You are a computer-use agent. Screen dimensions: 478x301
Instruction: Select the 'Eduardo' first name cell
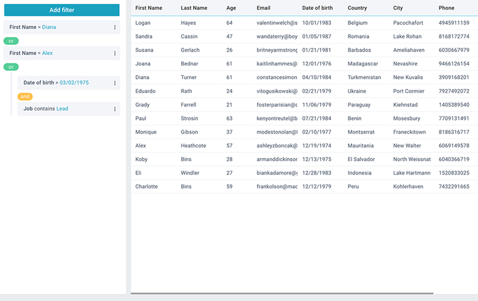145,91
